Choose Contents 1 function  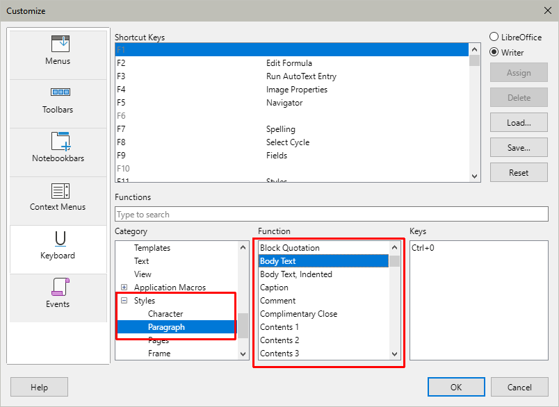(x=324, y=326)
